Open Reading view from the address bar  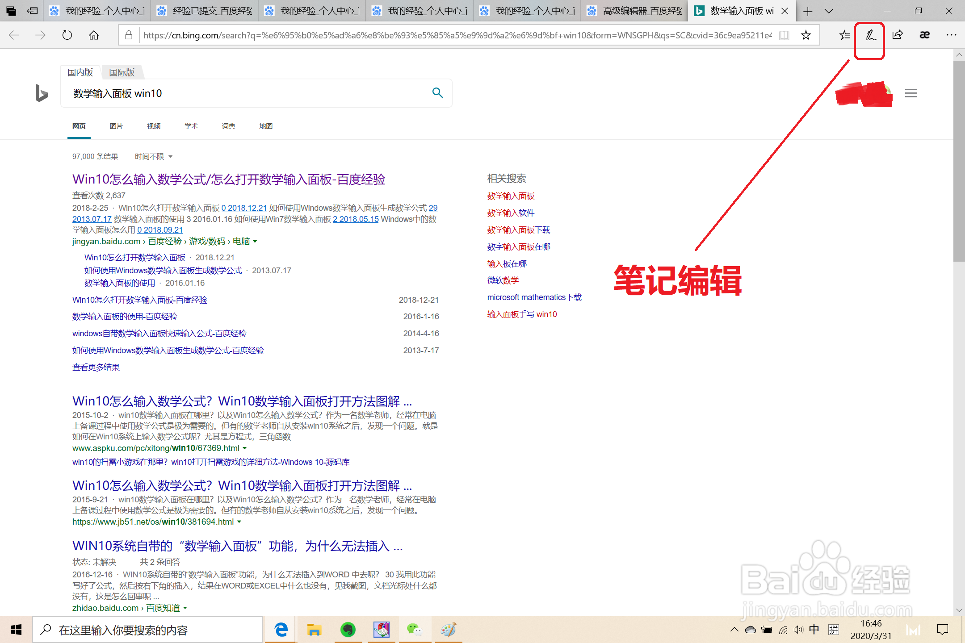pyautogui.click(x=784, y=35)
